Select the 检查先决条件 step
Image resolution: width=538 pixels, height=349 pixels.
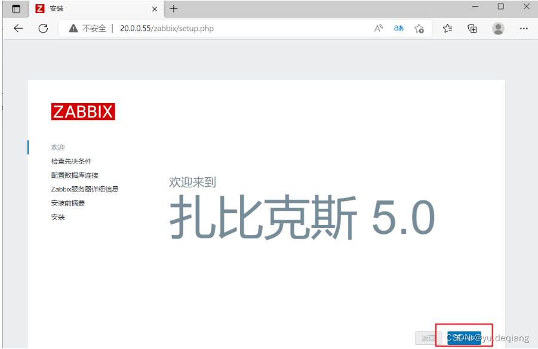[x=72, y=161]
